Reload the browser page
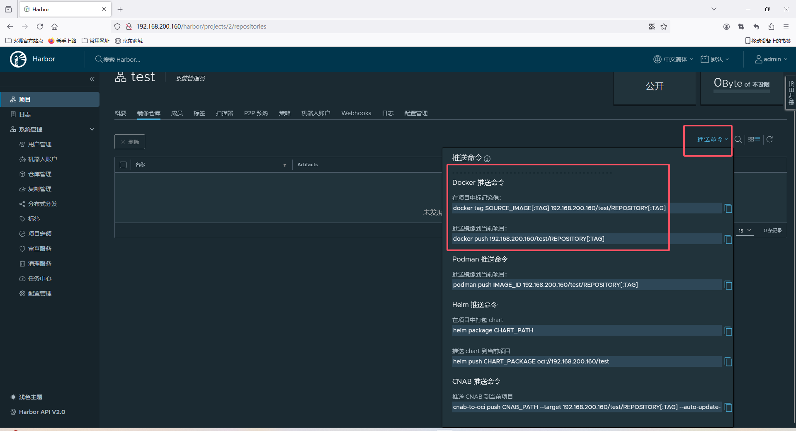The width and height of the screenshot is (796, 431). (40, 27)
